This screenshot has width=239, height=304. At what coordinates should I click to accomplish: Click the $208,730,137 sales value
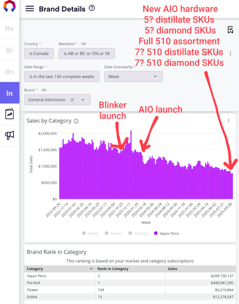coord(222,276)
